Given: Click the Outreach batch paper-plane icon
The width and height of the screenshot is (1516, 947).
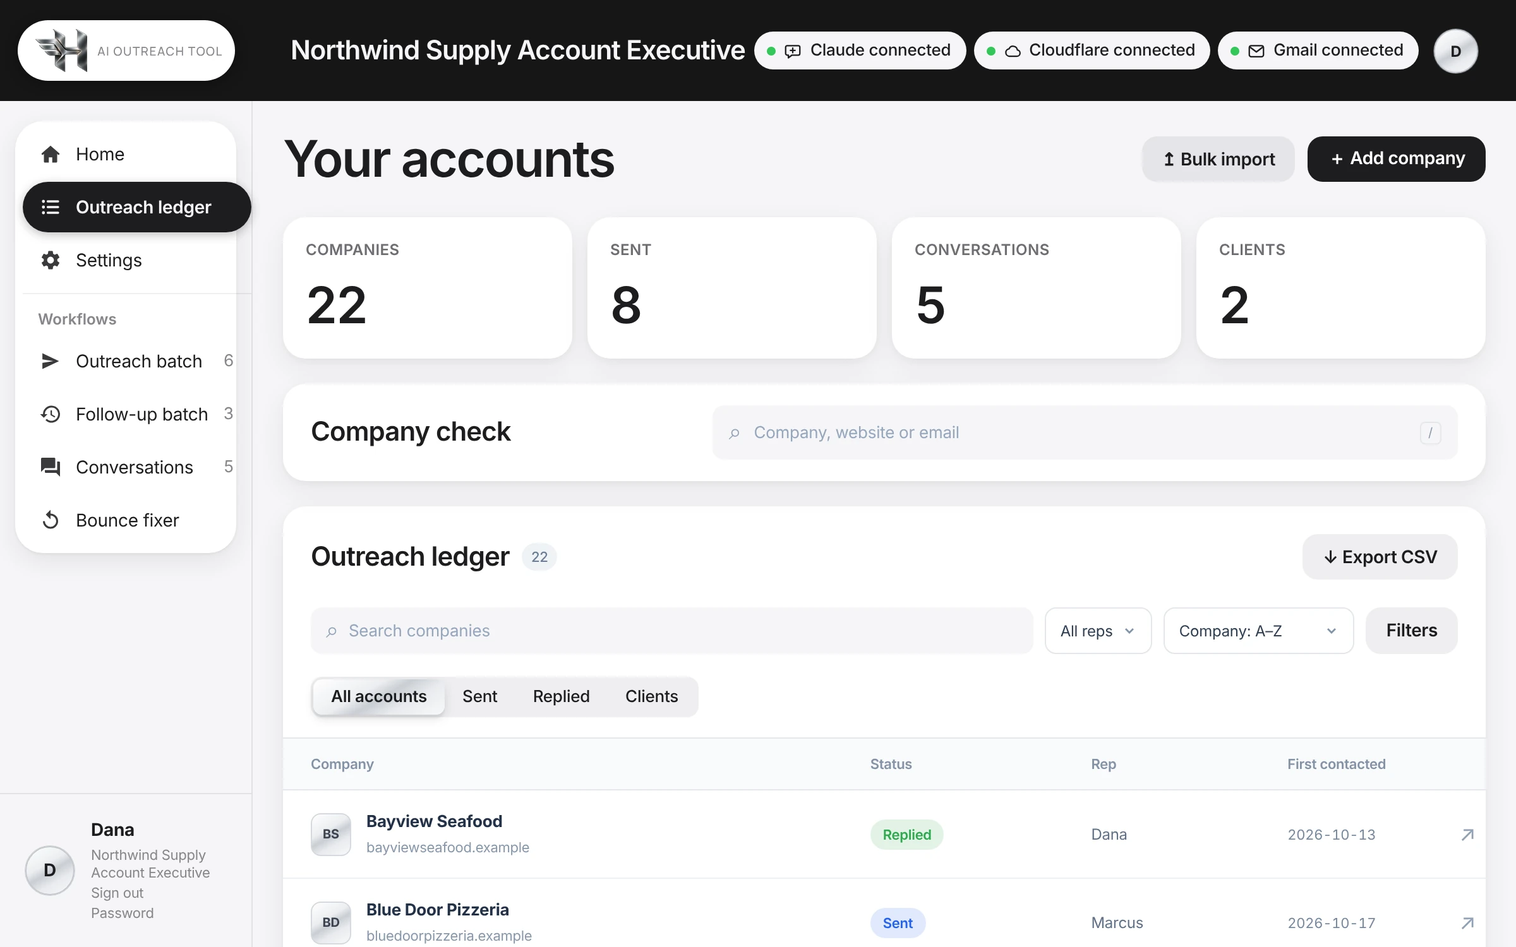Looking at the screenshot, I should (51, 361).
